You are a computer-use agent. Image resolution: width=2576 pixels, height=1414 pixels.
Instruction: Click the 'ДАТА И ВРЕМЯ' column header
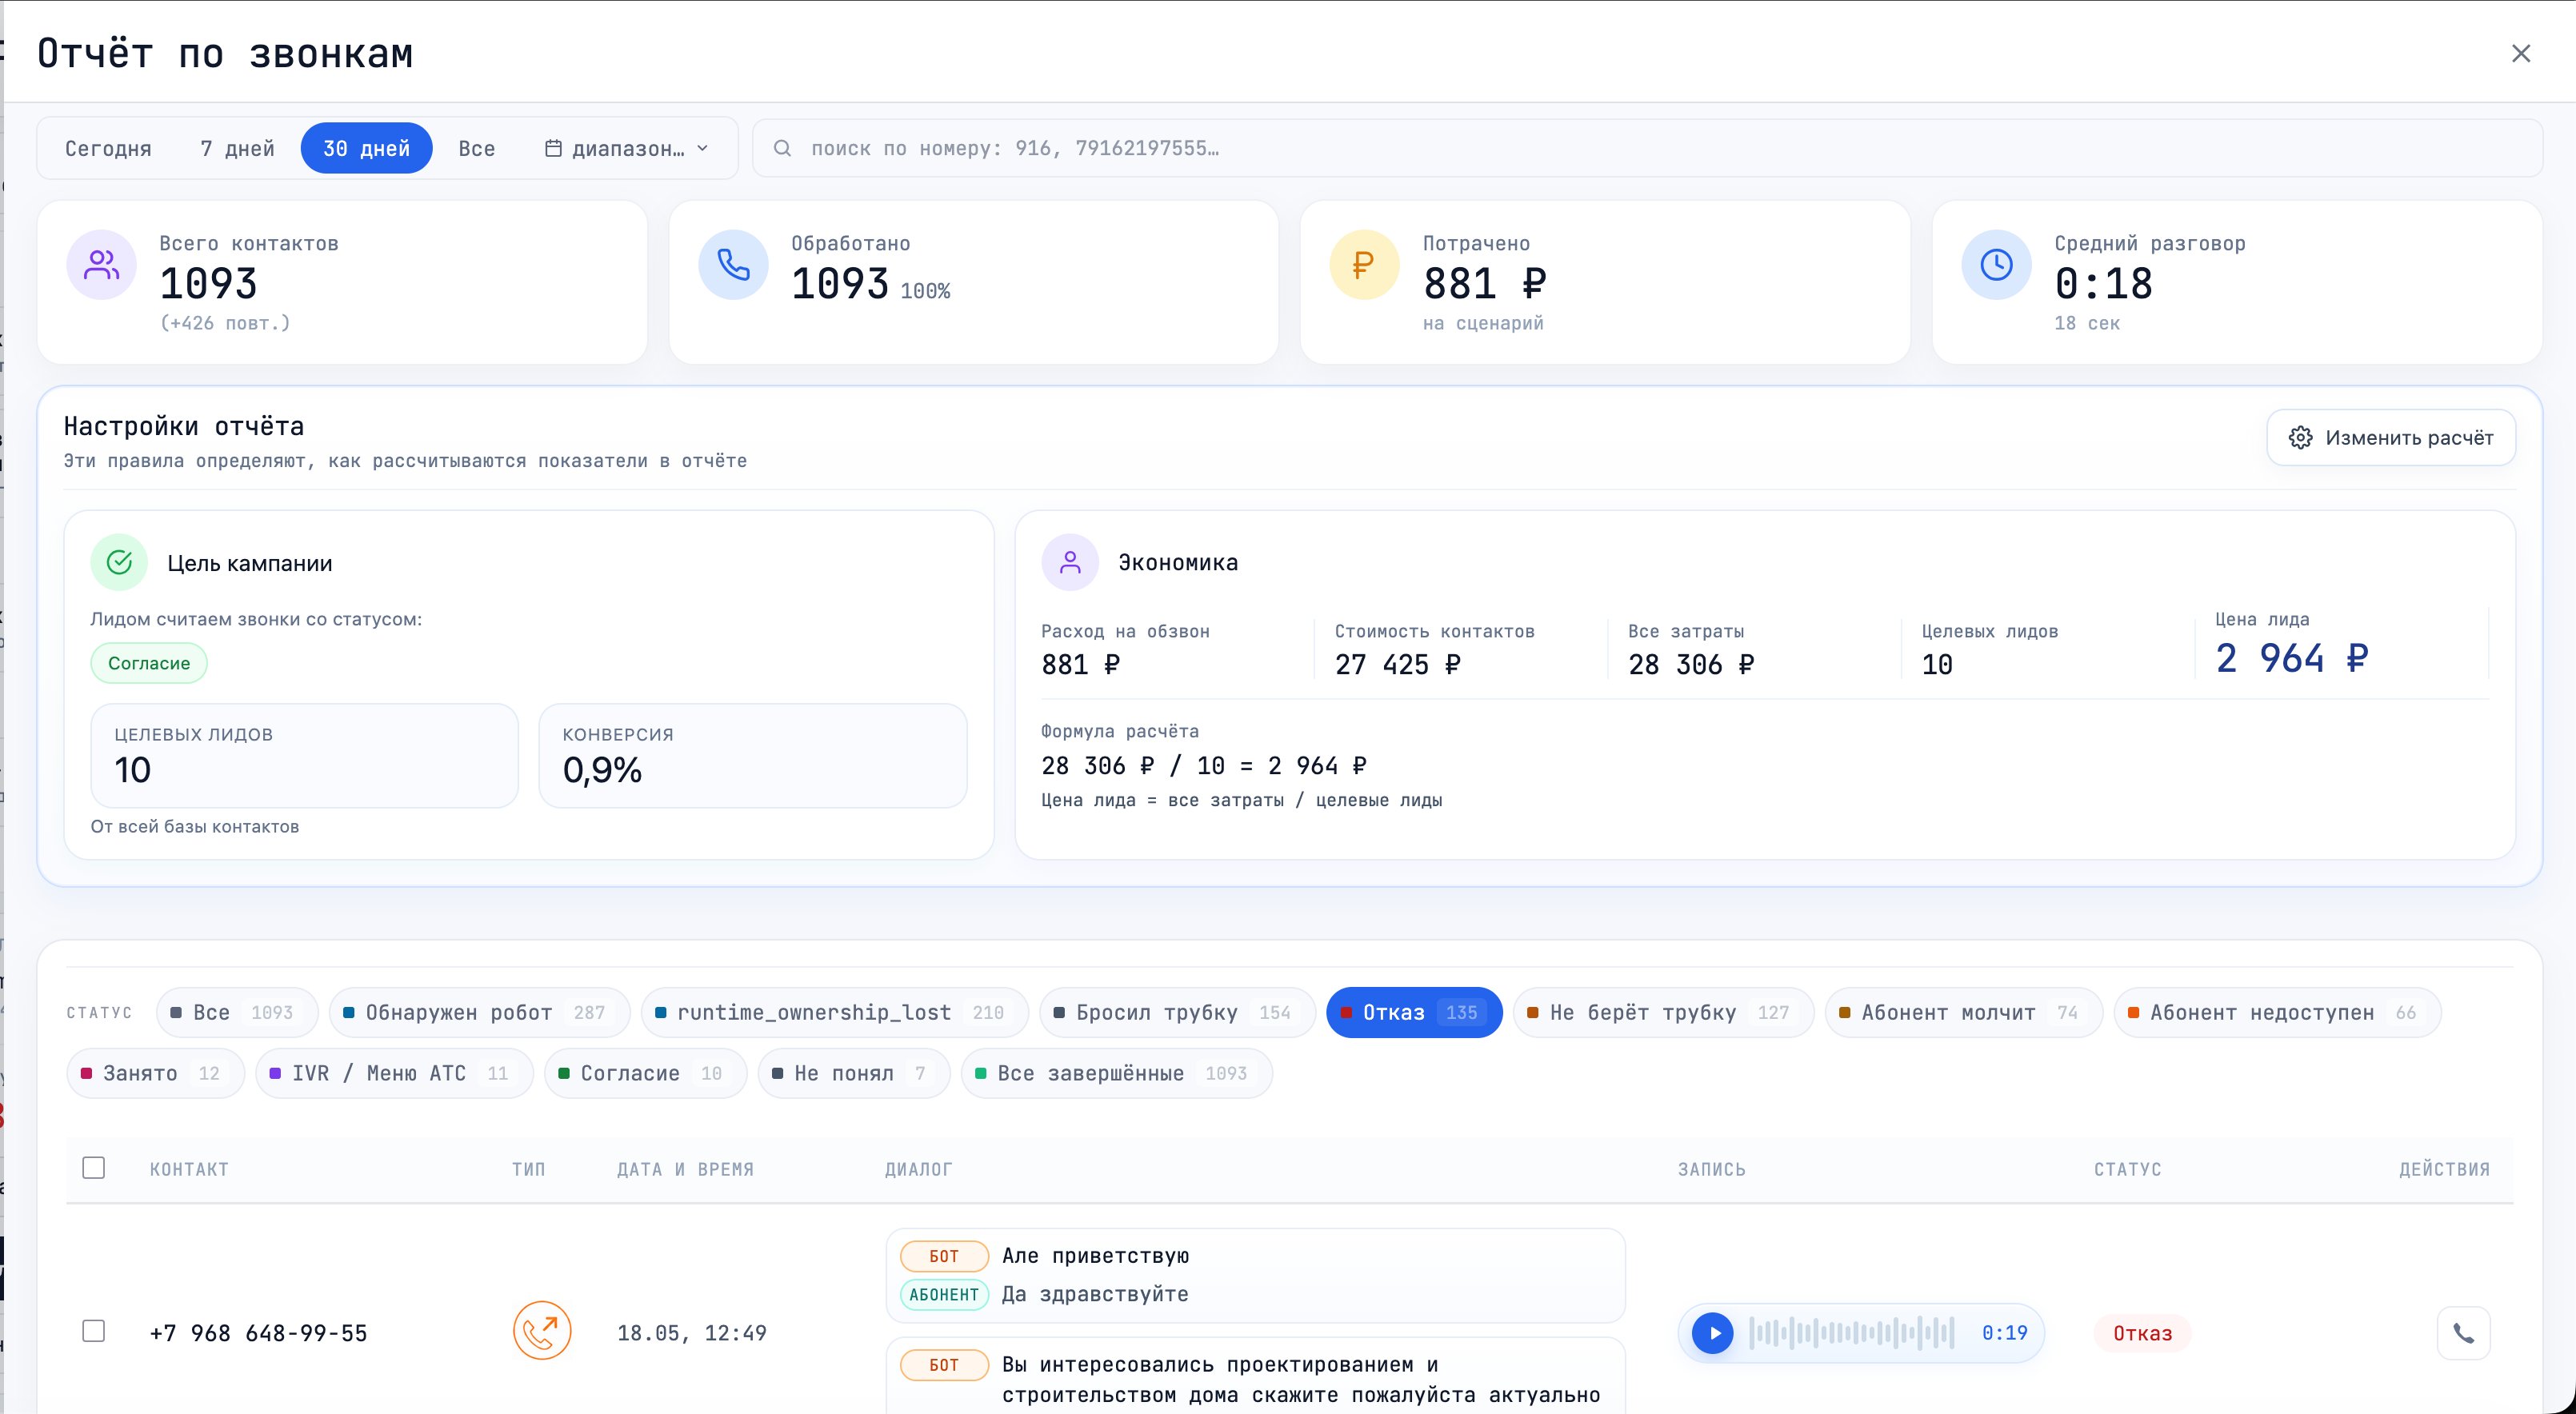[685, 1169]
